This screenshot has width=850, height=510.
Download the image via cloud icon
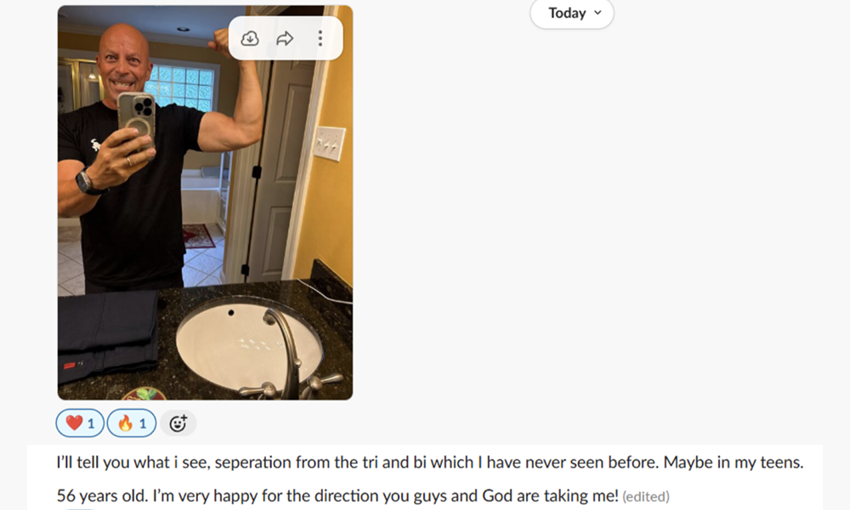pos(249,38)
